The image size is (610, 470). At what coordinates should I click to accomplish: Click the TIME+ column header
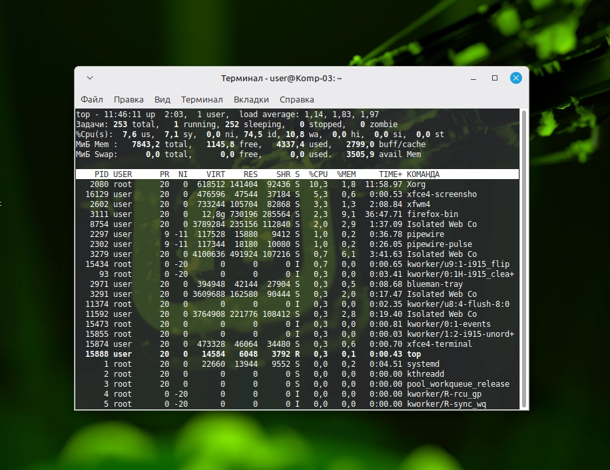point(391,174)
